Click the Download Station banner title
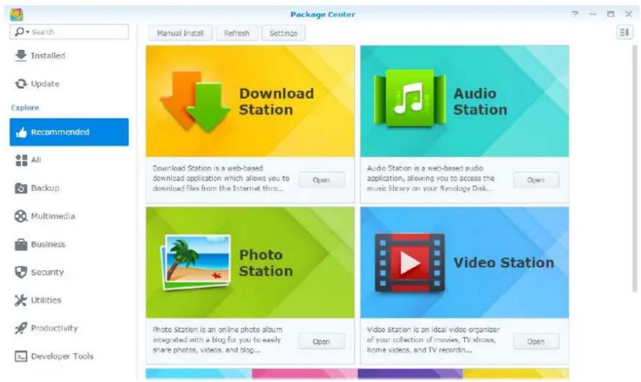This screenshot has width=641, height=382. [276, 101]
